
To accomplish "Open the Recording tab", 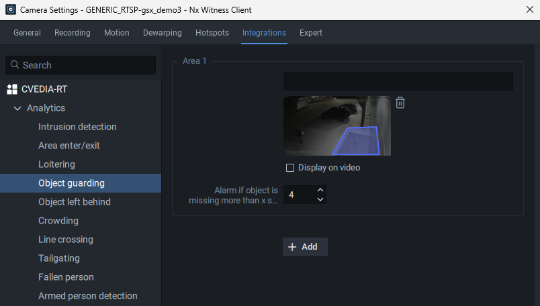I will click(x=72, y=33).
